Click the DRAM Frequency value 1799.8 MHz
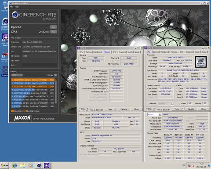This screenshot has height=169, width=211. [x=116, y=71]
